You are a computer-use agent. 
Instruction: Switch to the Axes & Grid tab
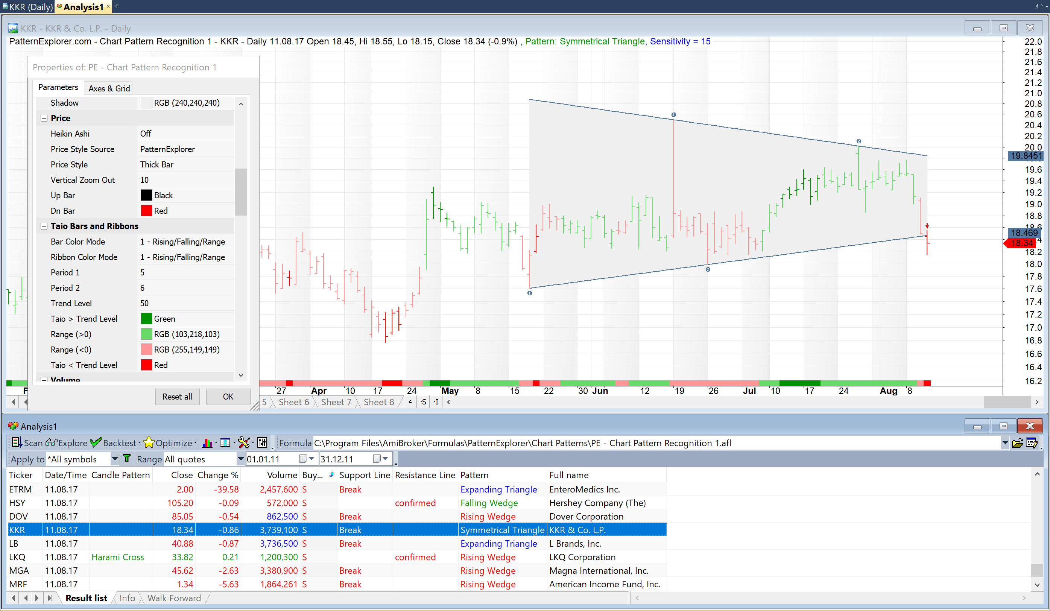[109, 88]
